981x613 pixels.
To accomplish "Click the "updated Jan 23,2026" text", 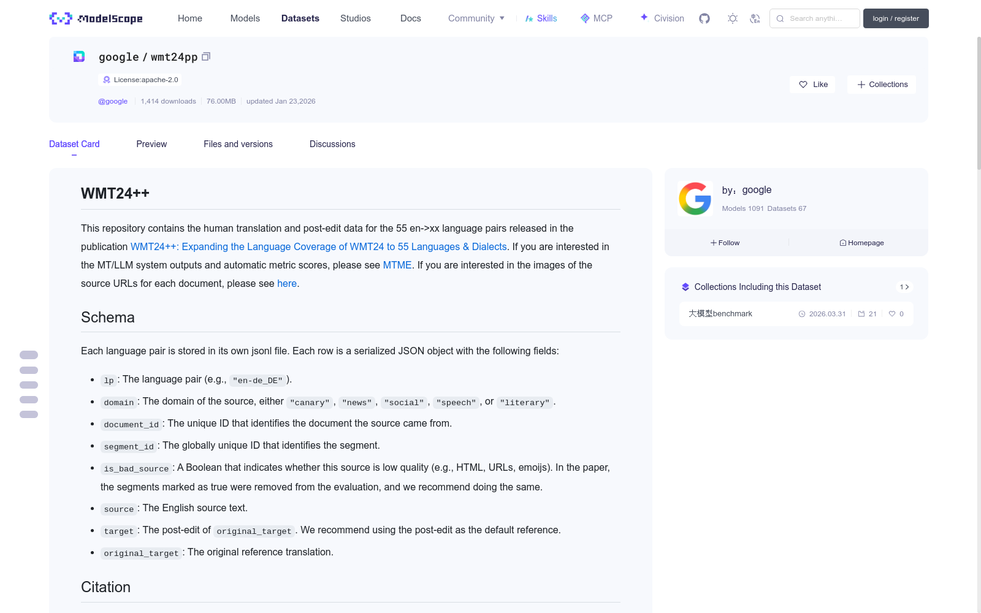I will coord(281,101).
